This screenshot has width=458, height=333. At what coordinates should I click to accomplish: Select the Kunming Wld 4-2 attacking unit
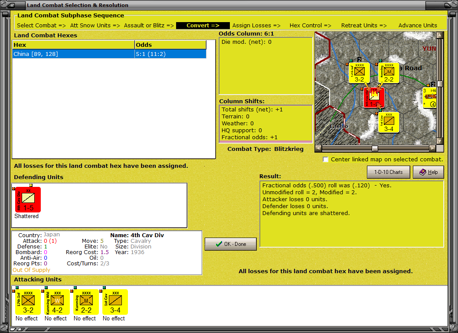click(x=57, y=302)
